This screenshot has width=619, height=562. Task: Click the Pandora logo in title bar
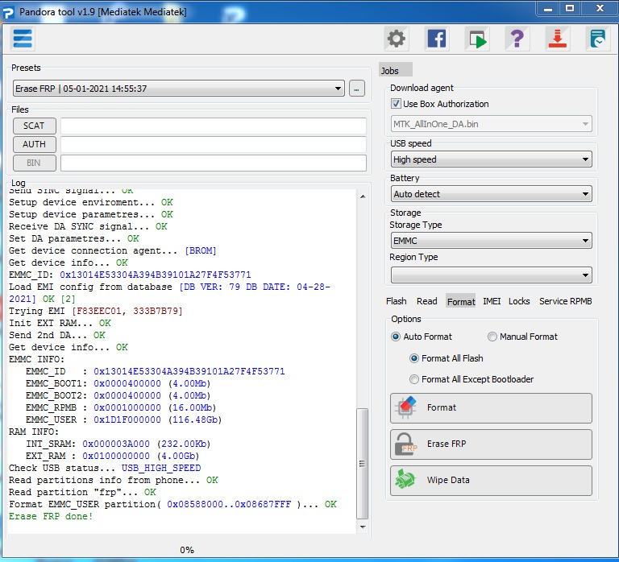click(x=8, y=12)
